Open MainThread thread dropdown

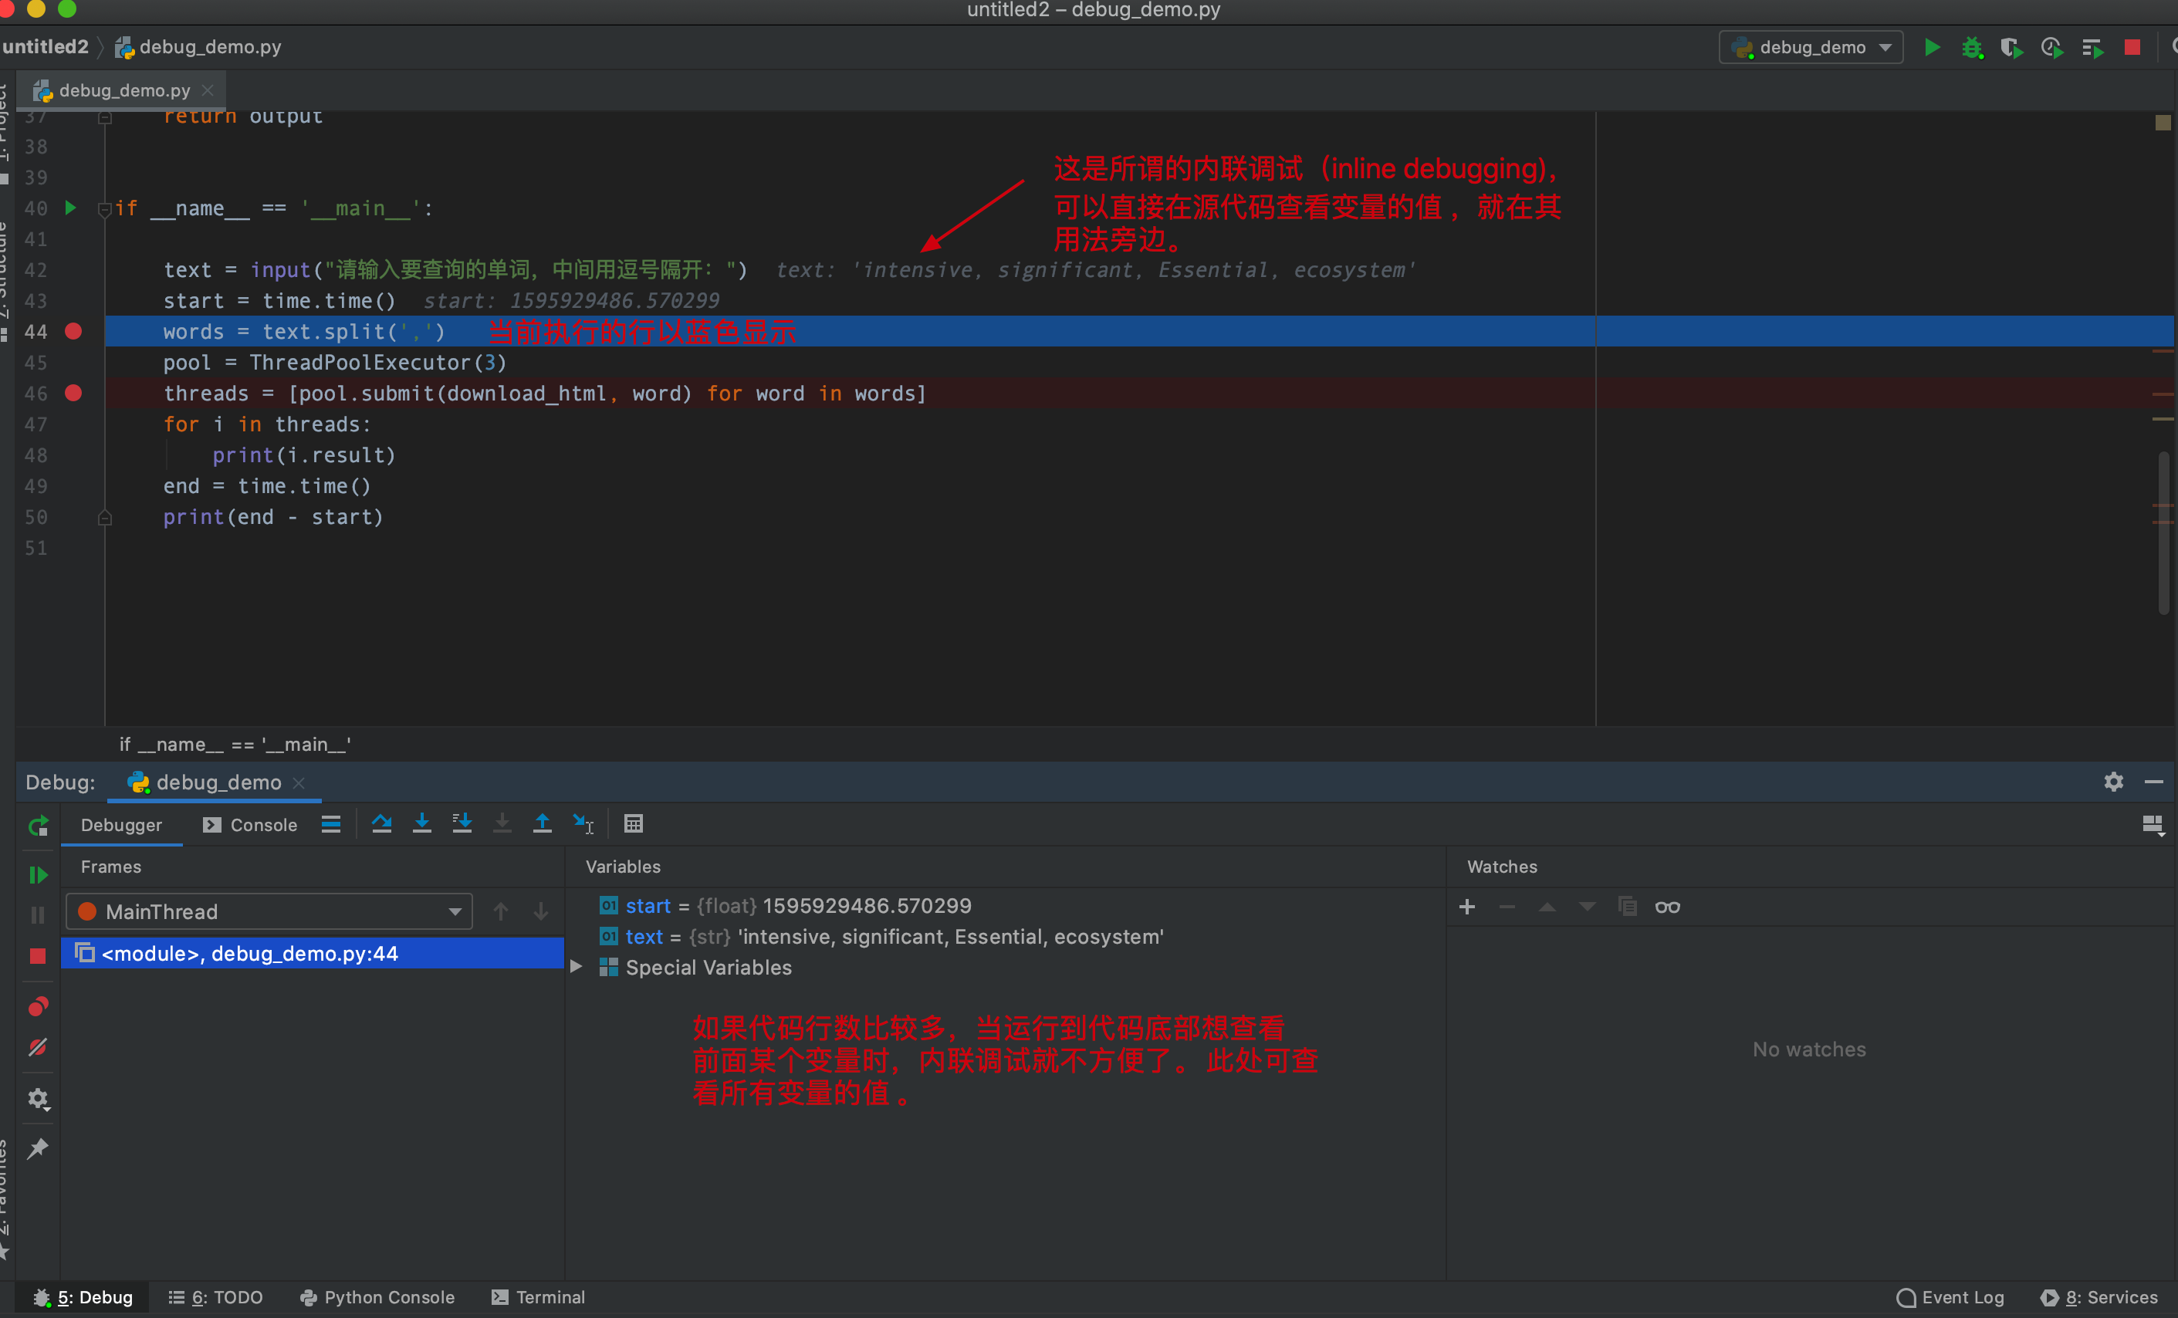[x=269, y=911]
